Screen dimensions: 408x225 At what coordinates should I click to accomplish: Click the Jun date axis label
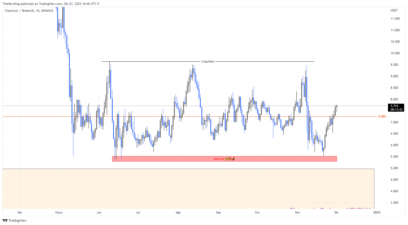tap(99, 212)
